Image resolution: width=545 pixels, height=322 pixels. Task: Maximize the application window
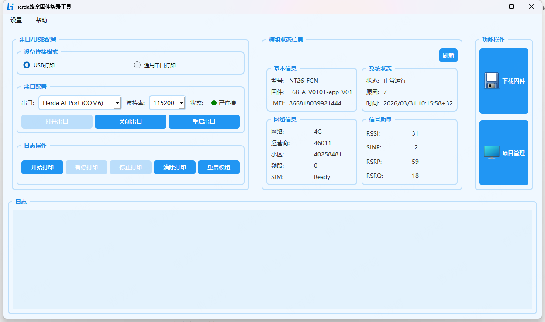511,7
